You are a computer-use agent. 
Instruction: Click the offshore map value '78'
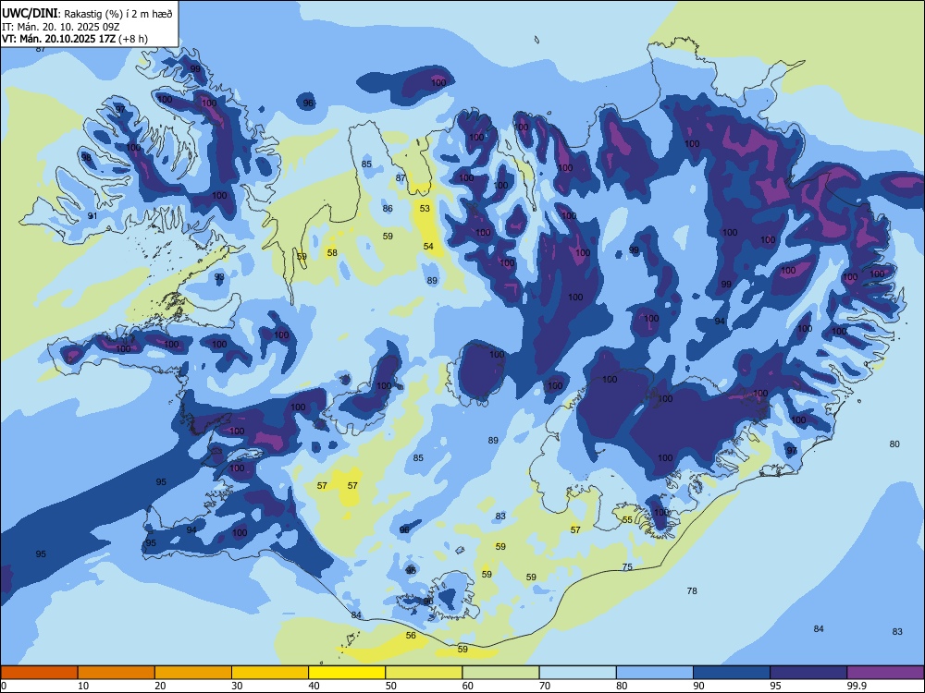click(x=692, y=590)
